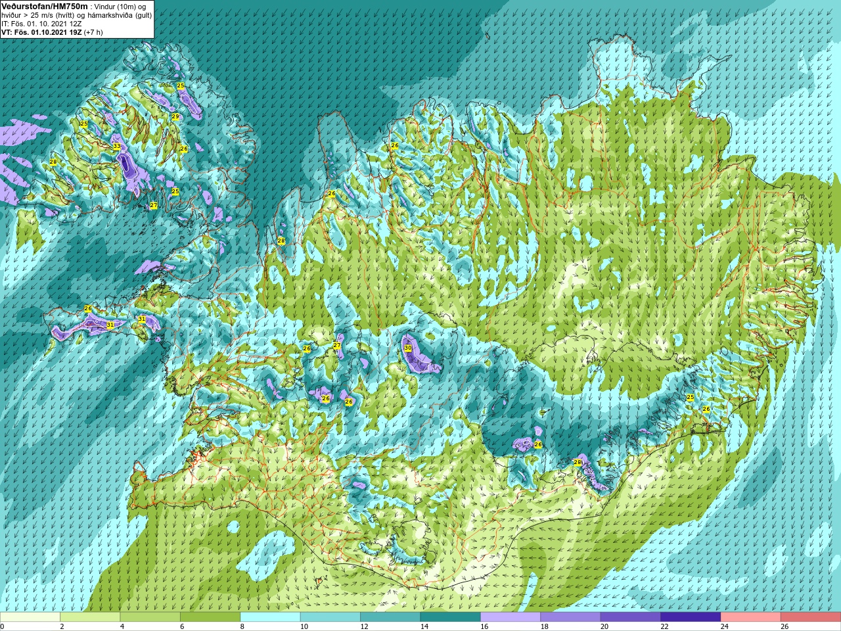Select the 2–4 m/s light green legend swatch
This screenshot has height=631, width=841.
(90, 617)
